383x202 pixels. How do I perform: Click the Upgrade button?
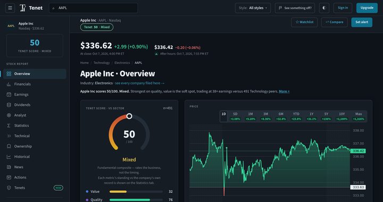pyautogui.click(x=367, y=8)
